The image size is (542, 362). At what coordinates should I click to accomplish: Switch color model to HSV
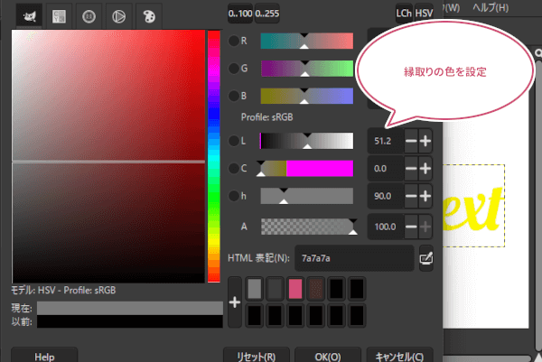click(425, 13)
